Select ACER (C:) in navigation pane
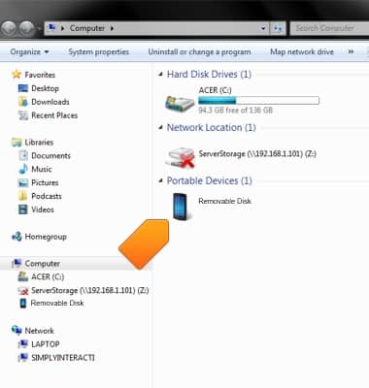The image size is (369, 388). pyautogui.click(x=48, y=277)
